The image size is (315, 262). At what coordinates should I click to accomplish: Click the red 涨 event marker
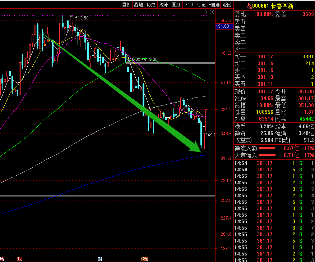19,259
